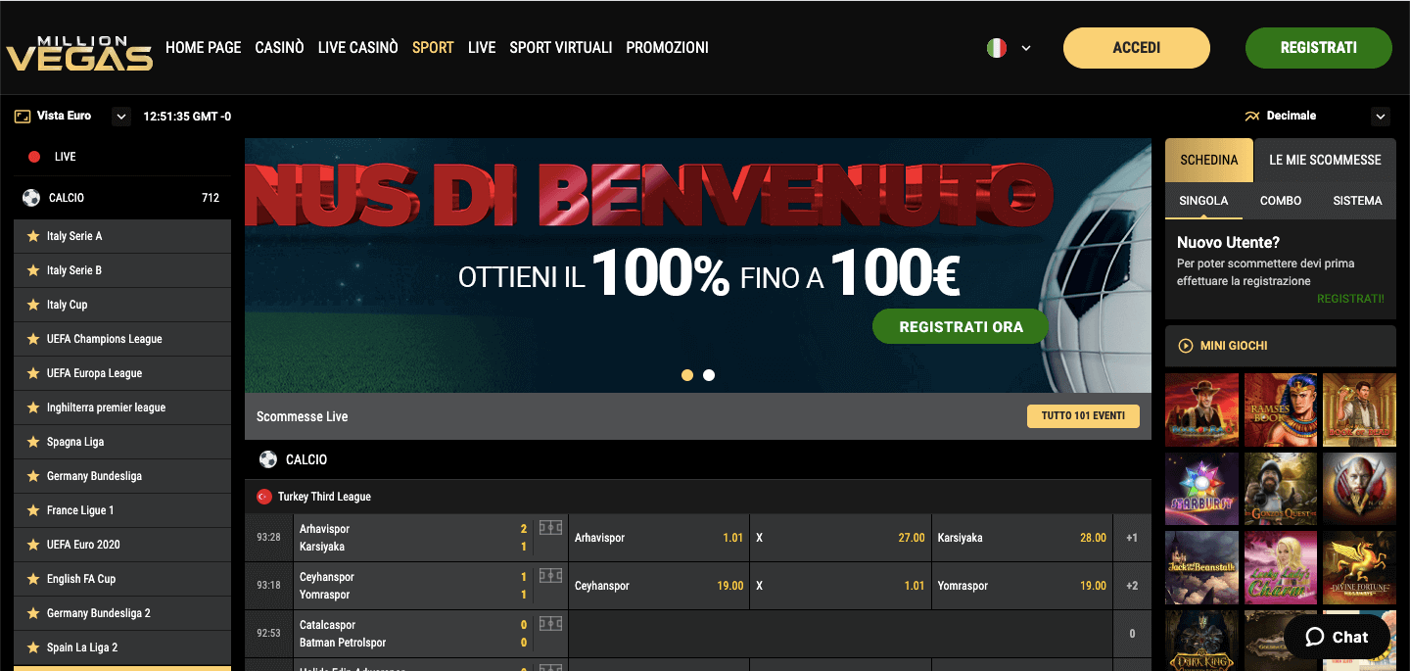Open the Starburst mini game thumbnail
1410x671 pixels.
pos(1201,489)
